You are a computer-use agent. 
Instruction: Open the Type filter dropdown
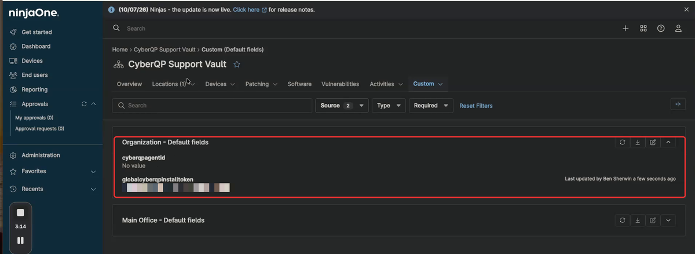(389, 106)
